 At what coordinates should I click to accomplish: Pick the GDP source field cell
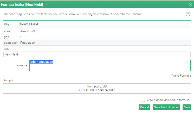[x=23, y=37]
